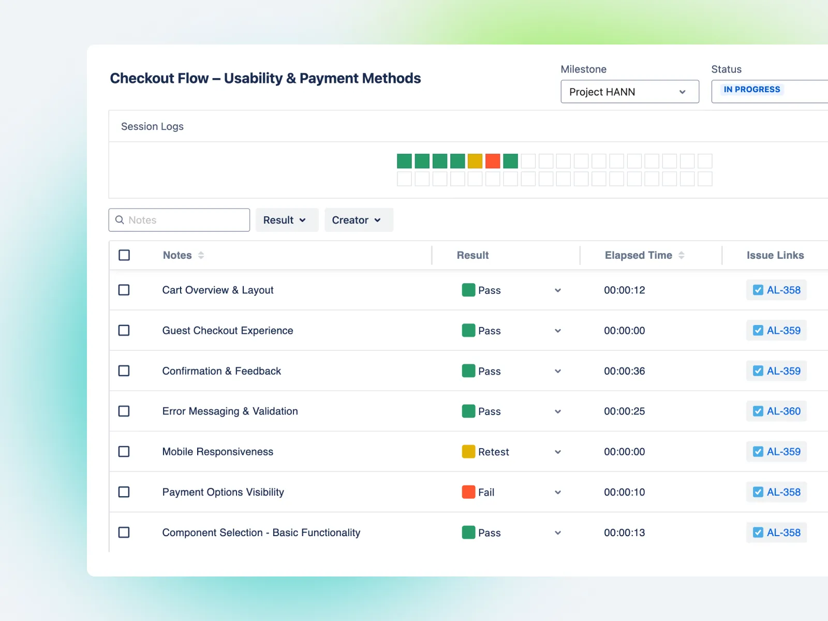Open the Milestone dropdown showing Project HANN

pos(629,92)
